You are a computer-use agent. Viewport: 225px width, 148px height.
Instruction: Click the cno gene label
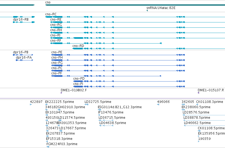[48, 2]
